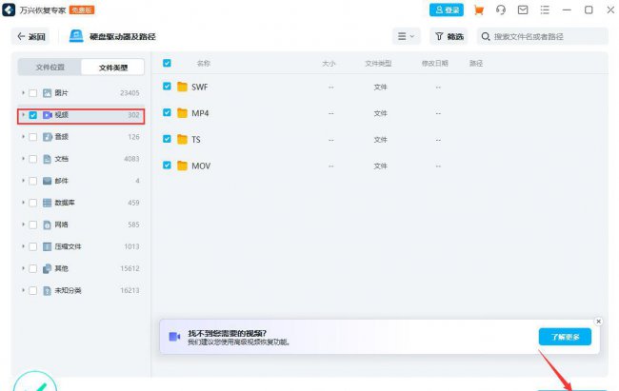Toggle the 图片 category checkbox
The image size is (619, 391).
pyautogui.click(x=33, y=93)
